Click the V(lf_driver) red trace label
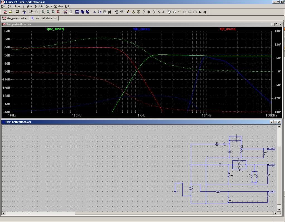Screen dimensions: 285x222 [x=228, y=29]
